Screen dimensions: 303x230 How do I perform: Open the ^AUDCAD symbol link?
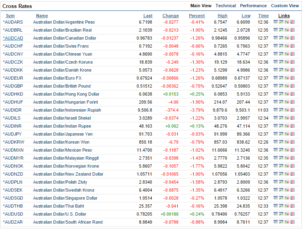click(12, 38)
